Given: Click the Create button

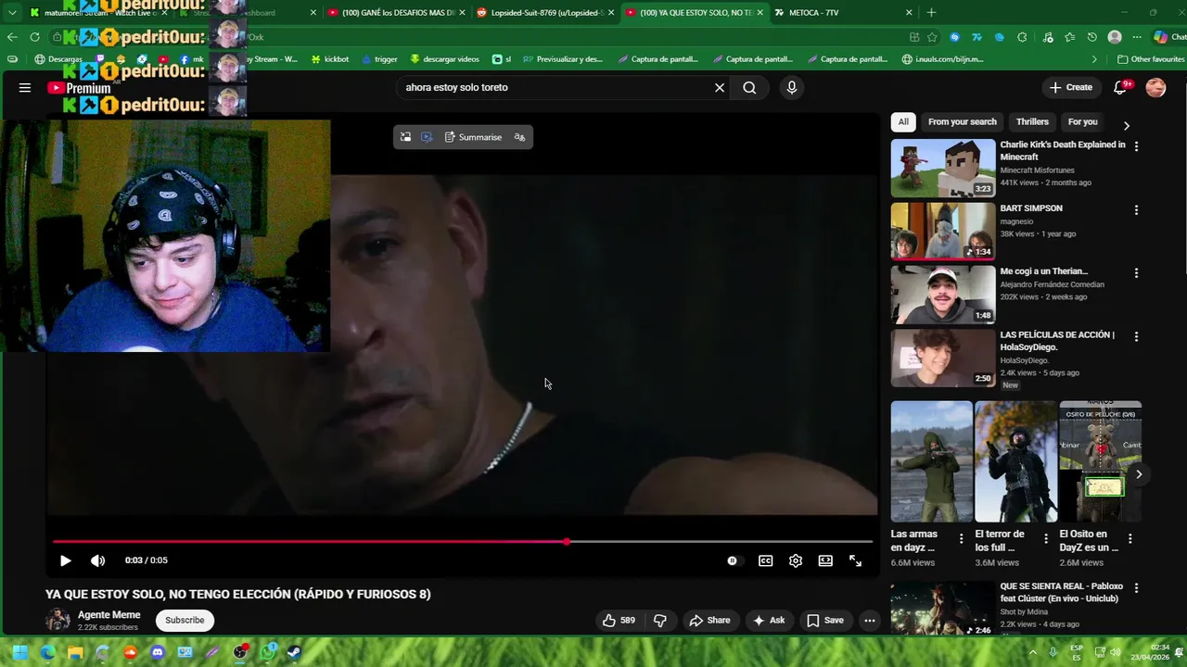Looking at the screenshot, I should coord(1070,87).
